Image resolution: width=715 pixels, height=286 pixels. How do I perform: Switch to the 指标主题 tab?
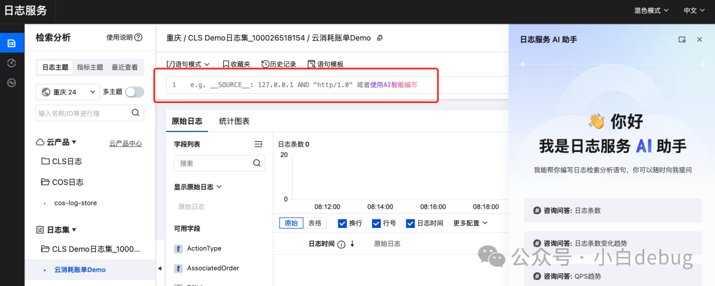[x=90, y=67]
